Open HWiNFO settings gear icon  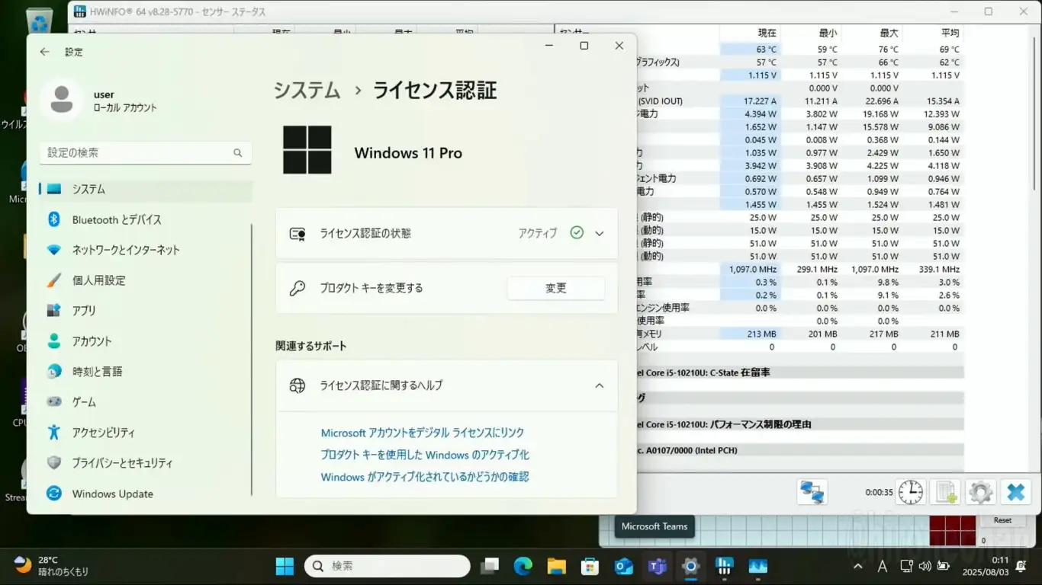981,492
